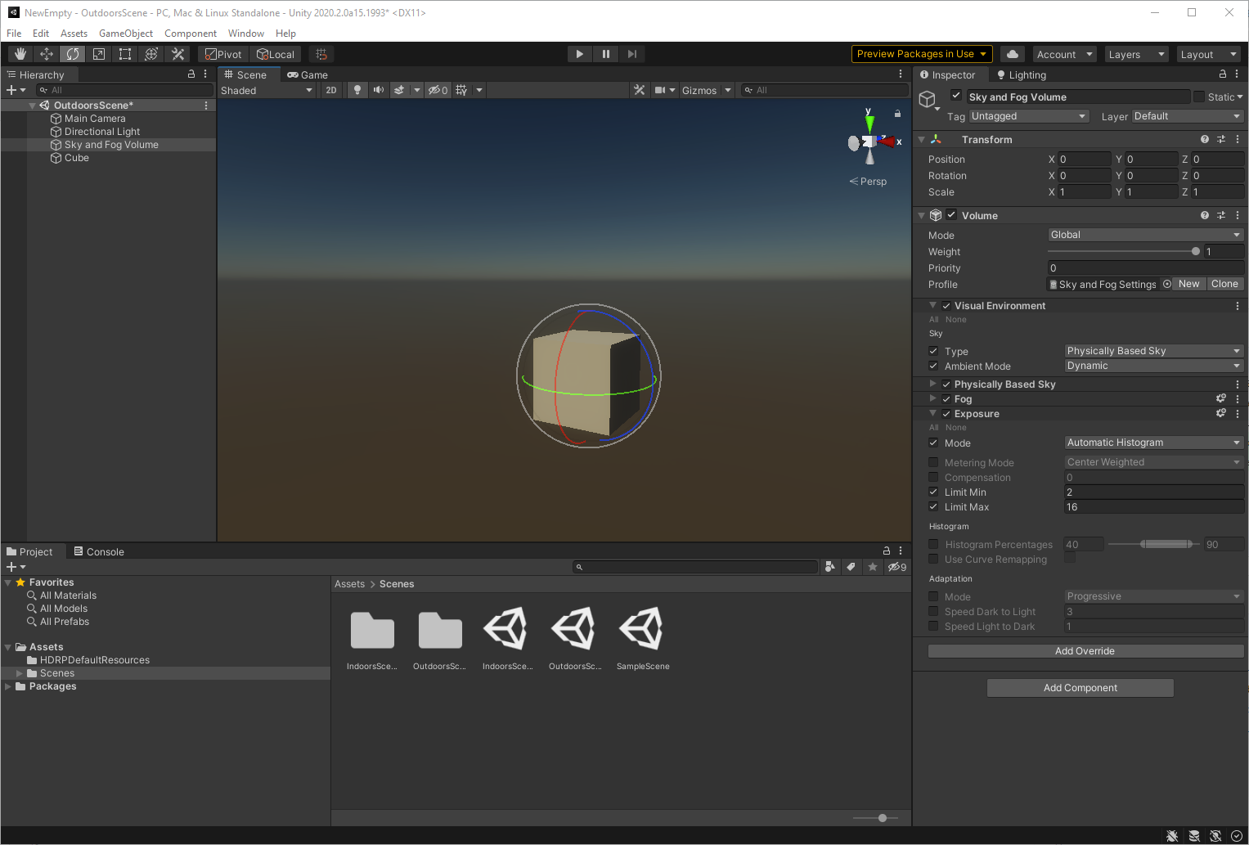This screenshot has height=845, width=1249.
Task: Toggle Ambient Mode override checkbox
Action: tap(933, 366)
